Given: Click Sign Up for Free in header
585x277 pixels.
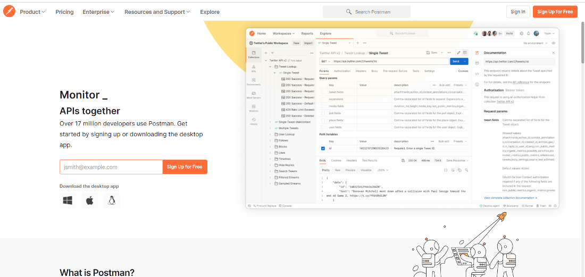Looking at the screenshot, I should 555,12.
